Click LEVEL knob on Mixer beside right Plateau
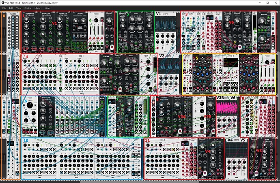Viewport: 280px width, 183px height. 267,62
